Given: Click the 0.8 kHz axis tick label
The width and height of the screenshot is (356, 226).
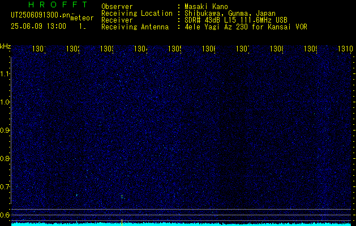Looking at the screenshot, I should click(5, 158).
